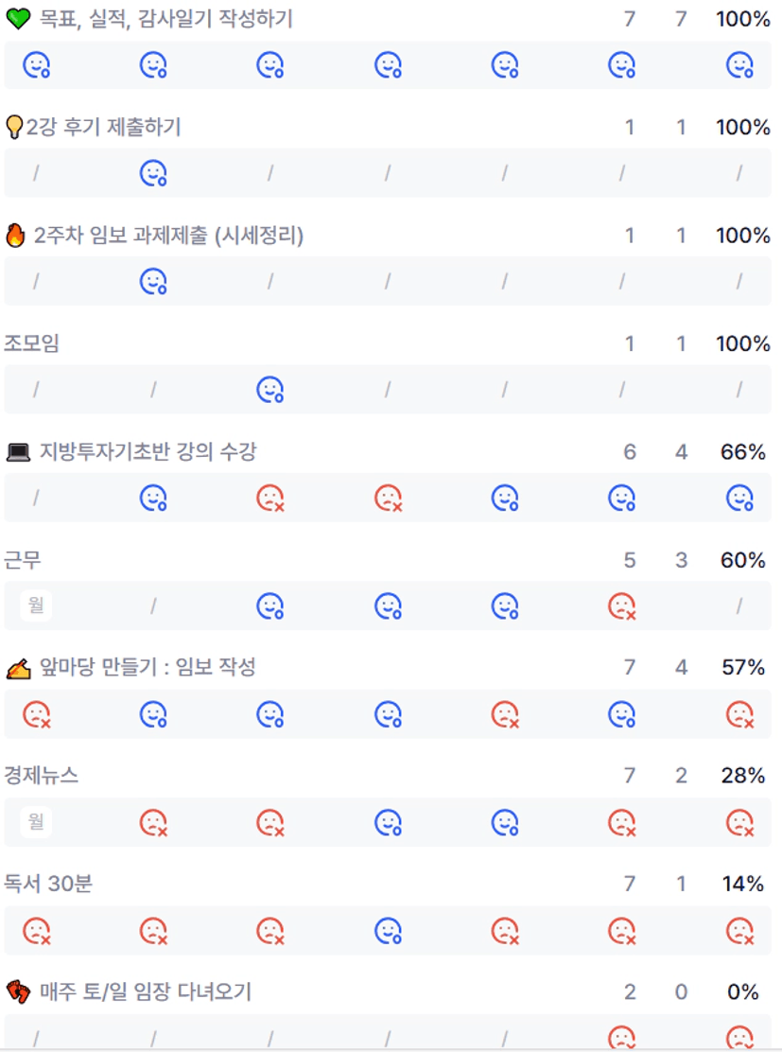Toggle the only blue smiley in 독서 30분 row

point(388,931)
